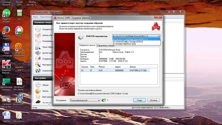Click the 'DVD-ROM (Регион: Все)' disc type value
The image size is (222, 125).
coord(109,50)
